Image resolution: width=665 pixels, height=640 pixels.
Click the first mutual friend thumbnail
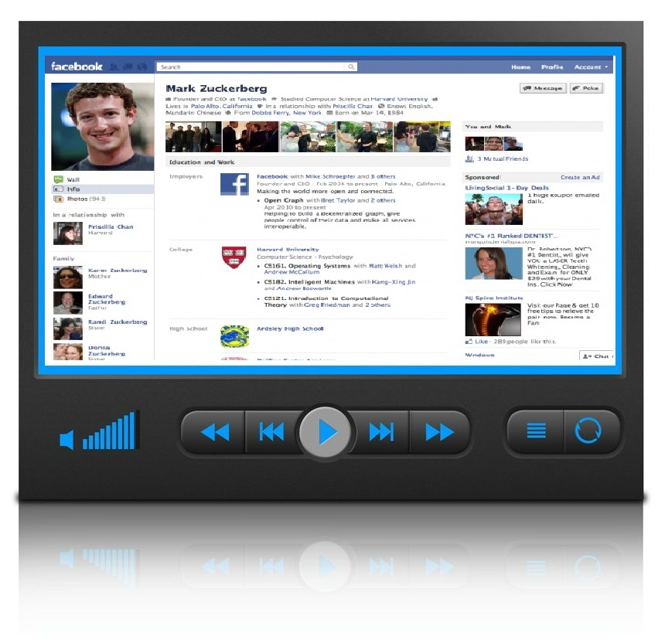pyautogui.click(x=474, y=144)
